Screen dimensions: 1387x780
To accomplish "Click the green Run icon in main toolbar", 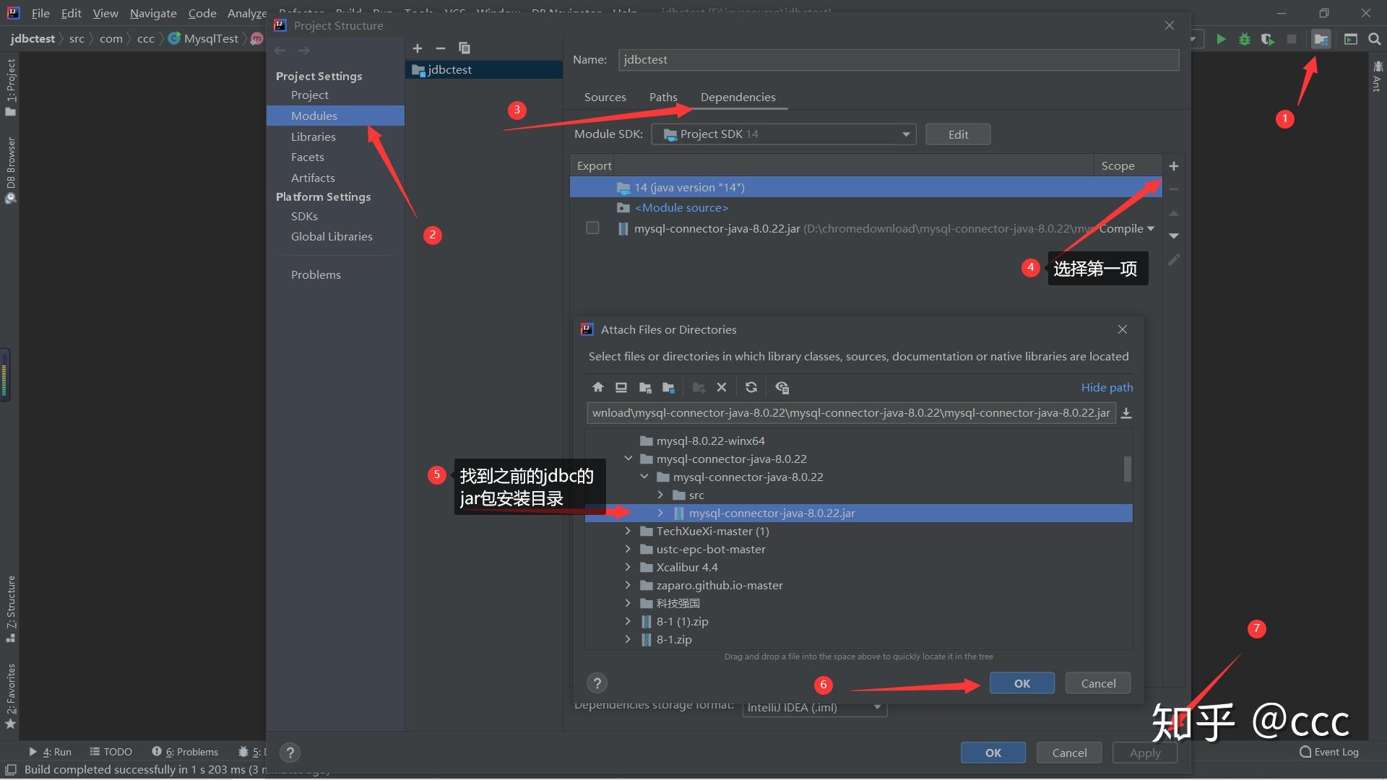I will pos(1221,39).
